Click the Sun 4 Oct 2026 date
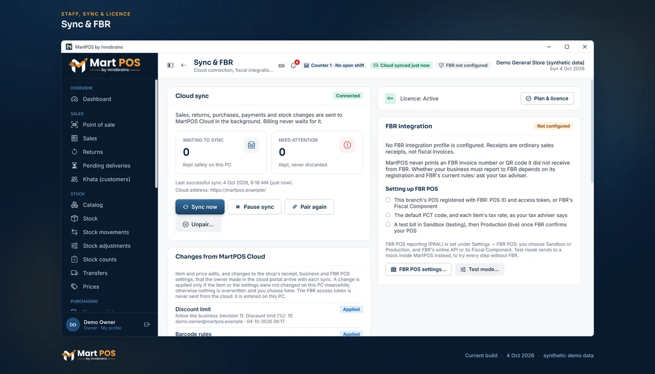655x374 pixels. tap(567, 69)
